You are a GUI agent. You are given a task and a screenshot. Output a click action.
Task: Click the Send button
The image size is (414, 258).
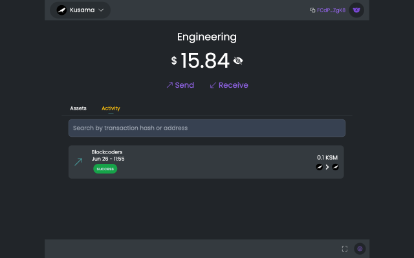click(x=180, y=85)
